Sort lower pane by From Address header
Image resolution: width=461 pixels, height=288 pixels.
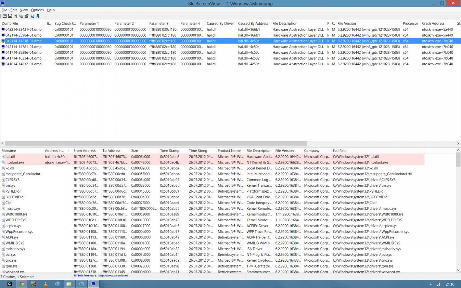[x=87, y=151]
